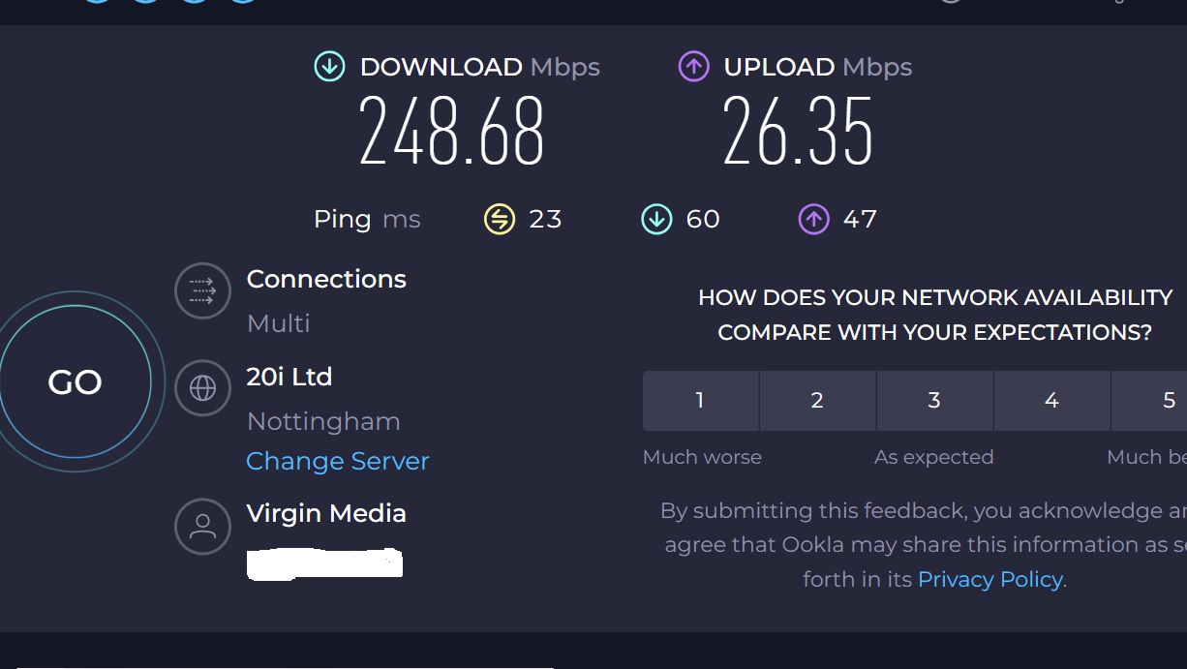This screenshot has width=1187, height=669.
Task: Rate network availability as 1
Action: coord(700,401)
